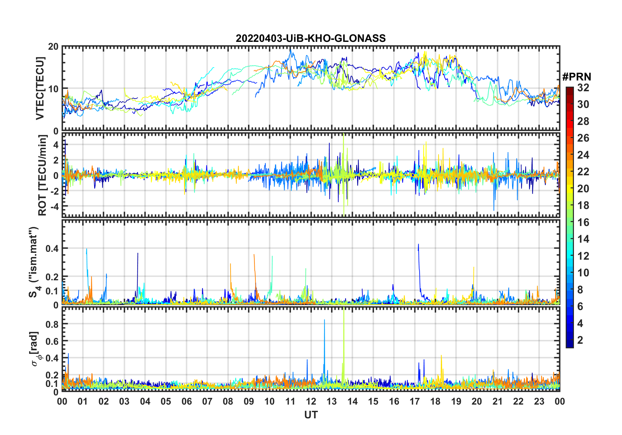622x435 pixels.
Task: Click UT axis hour label "07"
Action: coord(207,401)
